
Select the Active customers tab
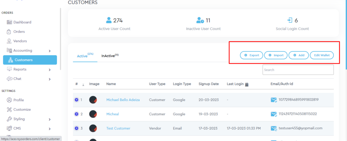click(x=83, y=56)
